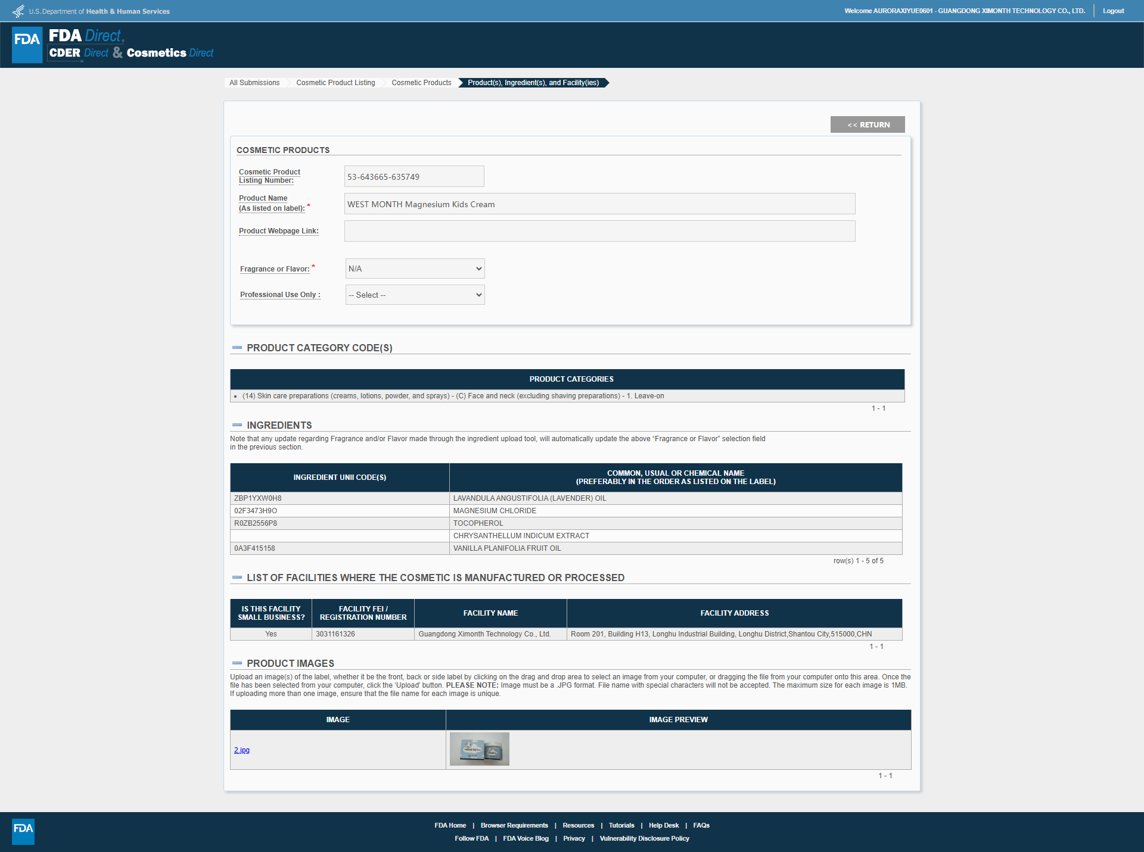The image size is (1144, 852).
Task: Click the Product Webpage Link field
Action: pos(599,231)
